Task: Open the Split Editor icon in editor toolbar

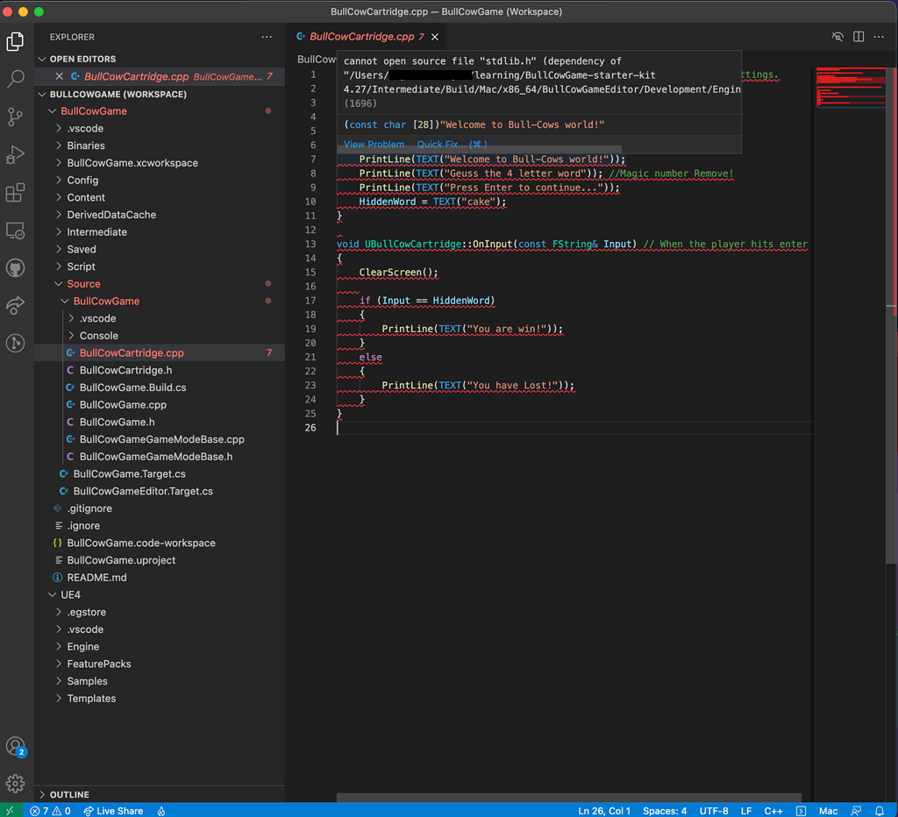Action: click(x=858, y=36)
